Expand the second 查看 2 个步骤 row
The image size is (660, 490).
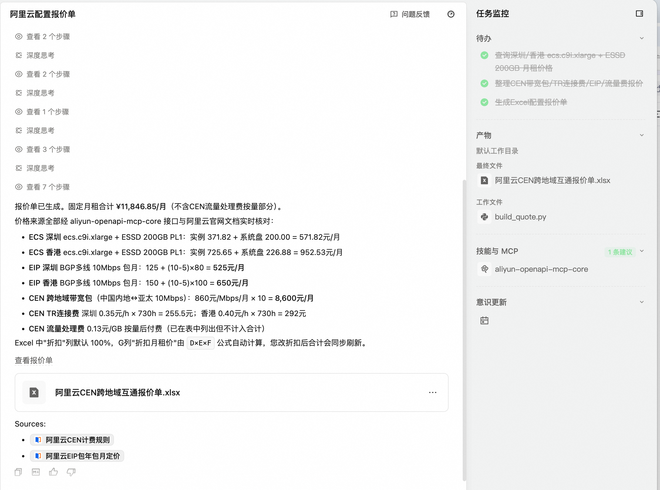click(42, 74)
